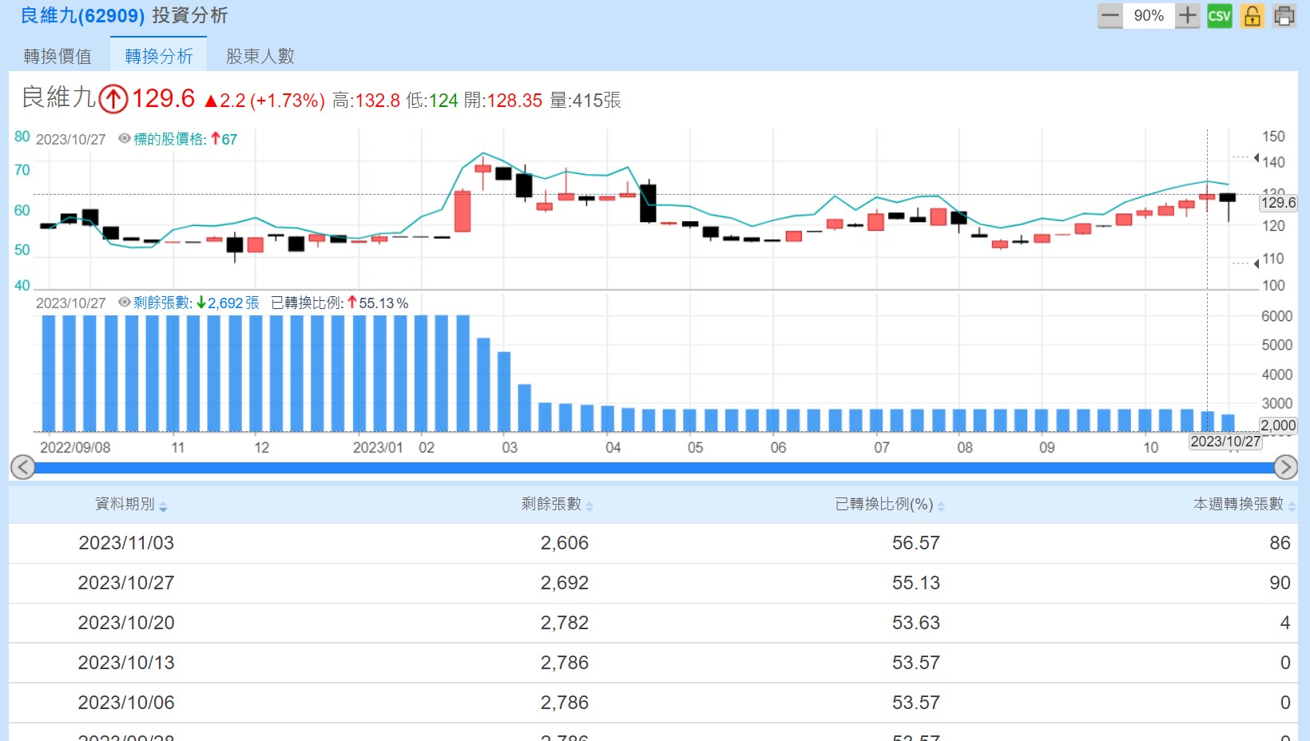Screen dimensions: 1310x741
Task: Switch to the 轉換價值 tab
Action: [x=58, y=56]
